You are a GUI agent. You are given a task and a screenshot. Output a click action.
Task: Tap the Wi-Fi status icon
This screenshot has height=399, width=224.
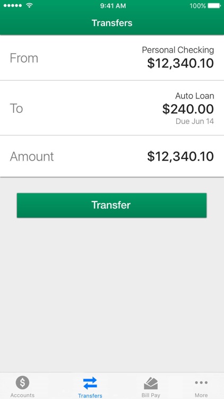(x=30, y=5)
